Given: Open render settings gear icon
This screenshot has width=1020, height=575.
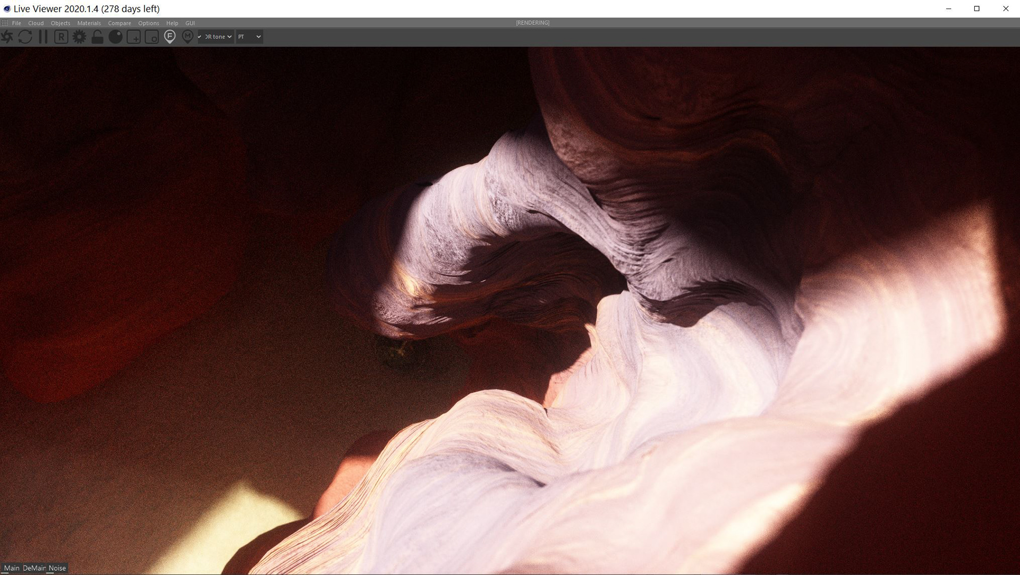Looking at the screenshot, I should pos(79,37).
